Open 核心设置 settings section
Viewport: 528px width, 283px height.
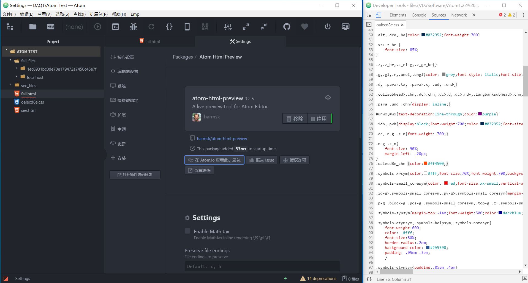(122, 57)
